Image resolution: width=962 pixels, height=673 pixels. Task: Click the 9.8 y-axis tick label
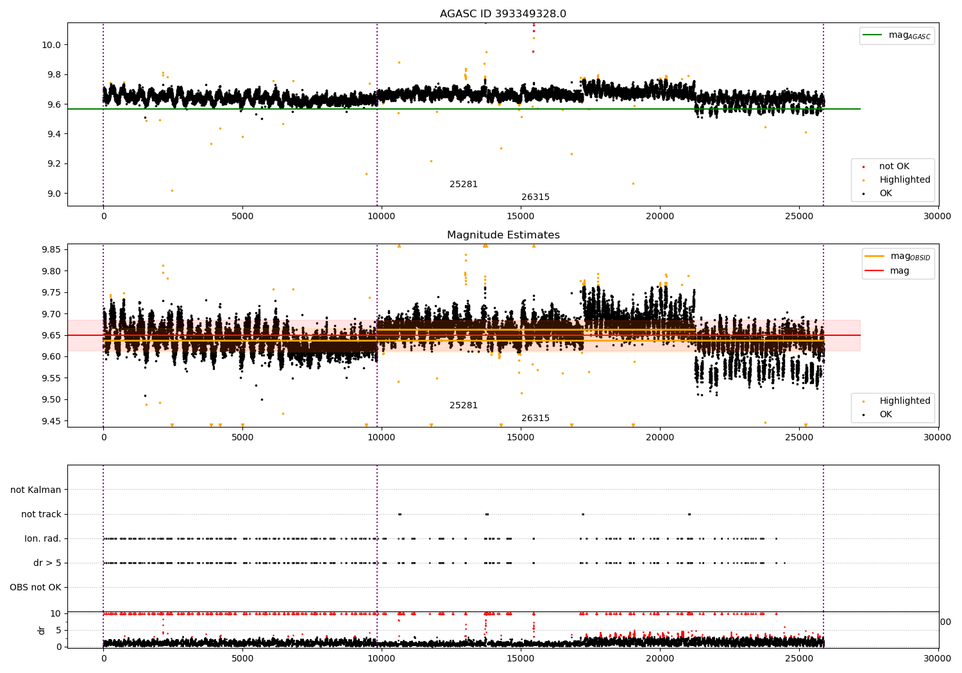tap(54, 74)
